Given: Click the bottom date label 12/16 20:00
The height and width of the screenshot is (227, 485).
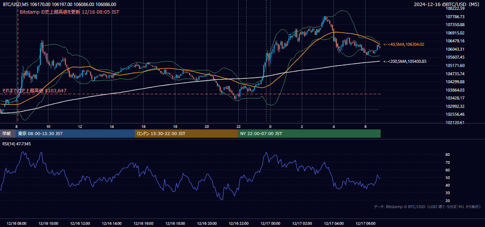Looking at the screenshot, I should 207,224.
